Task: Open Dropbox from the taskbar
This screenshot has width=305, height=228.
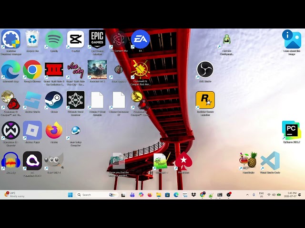Action: click(193, 195)
